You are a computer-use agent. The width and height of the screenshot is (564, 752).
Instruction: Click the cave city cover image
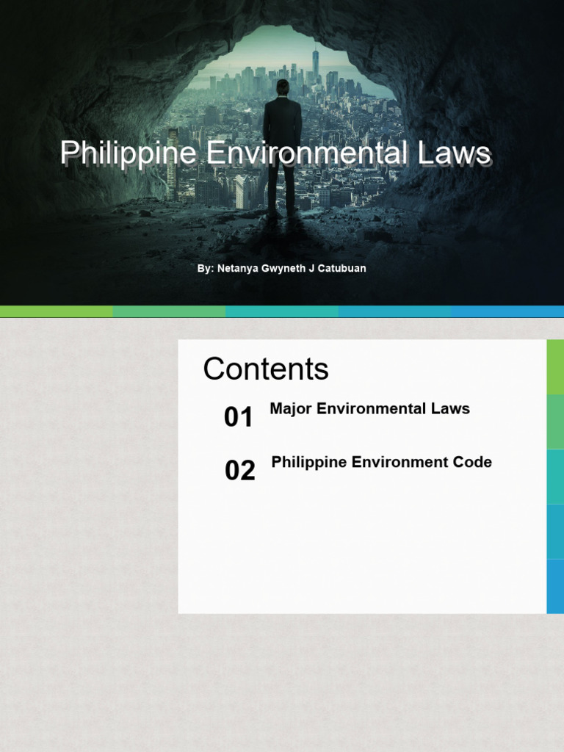tap(282, 153)
